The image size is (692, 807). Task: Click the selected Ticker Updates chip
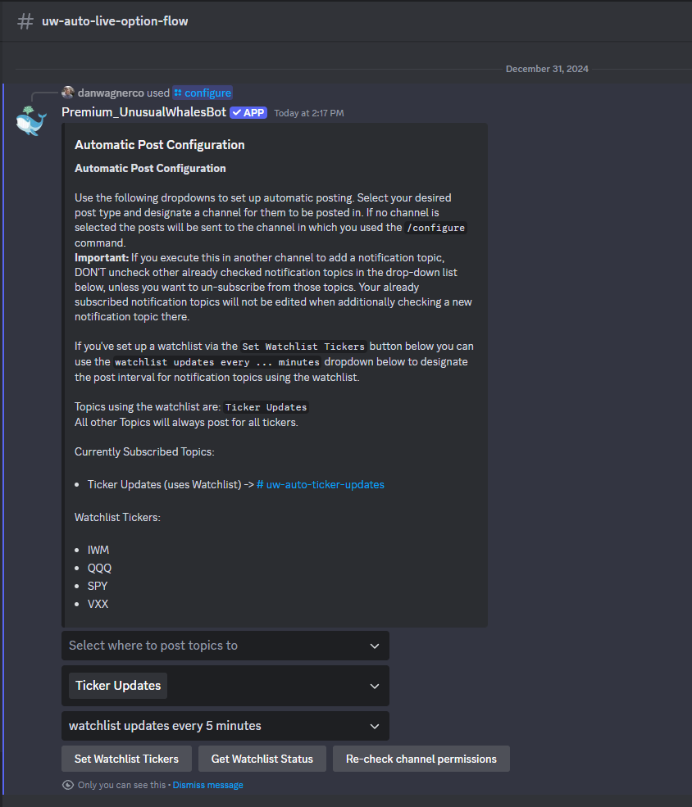tap(118, 686)
